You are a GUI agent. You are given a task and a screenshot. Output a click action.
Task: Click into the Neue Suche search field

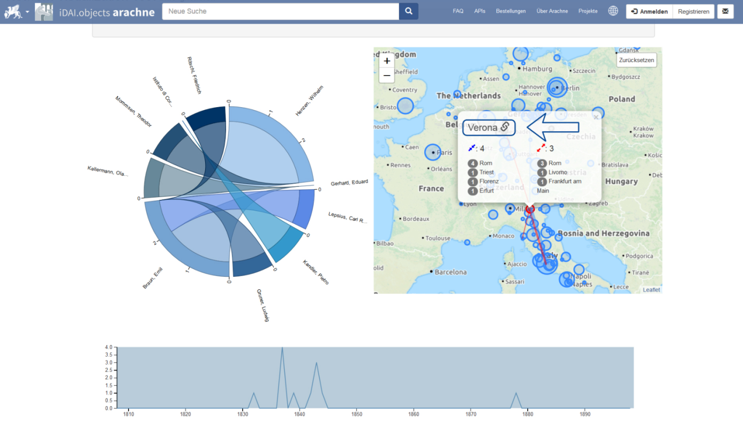coord(280,11)
